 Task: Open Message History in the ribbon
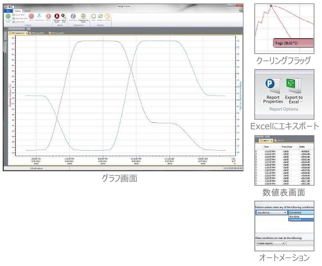coord(57,16)
